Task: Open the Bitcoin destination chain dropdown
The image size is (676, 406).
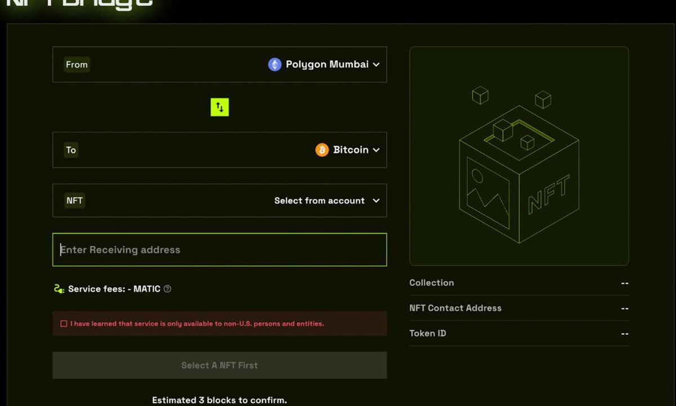Action: click(348, 150)
